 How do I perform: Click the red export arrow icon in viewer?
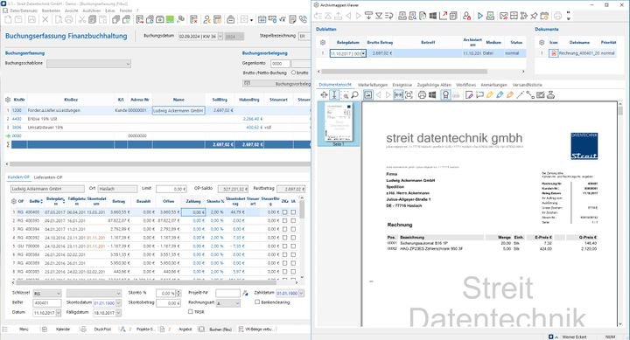(x=443, y=16)
